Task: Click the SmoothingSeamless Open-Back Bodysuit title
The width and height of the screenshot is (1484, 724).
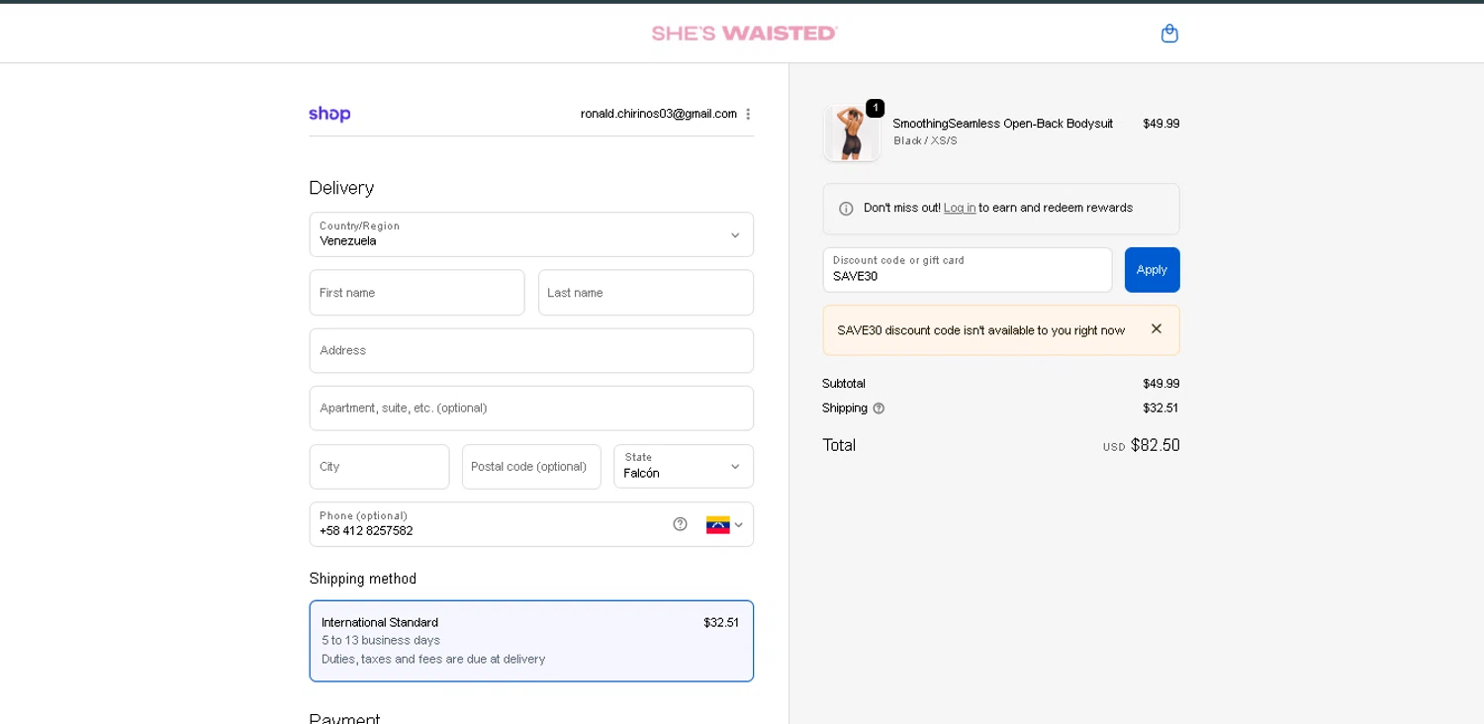Action: (x=1002, y=124)
